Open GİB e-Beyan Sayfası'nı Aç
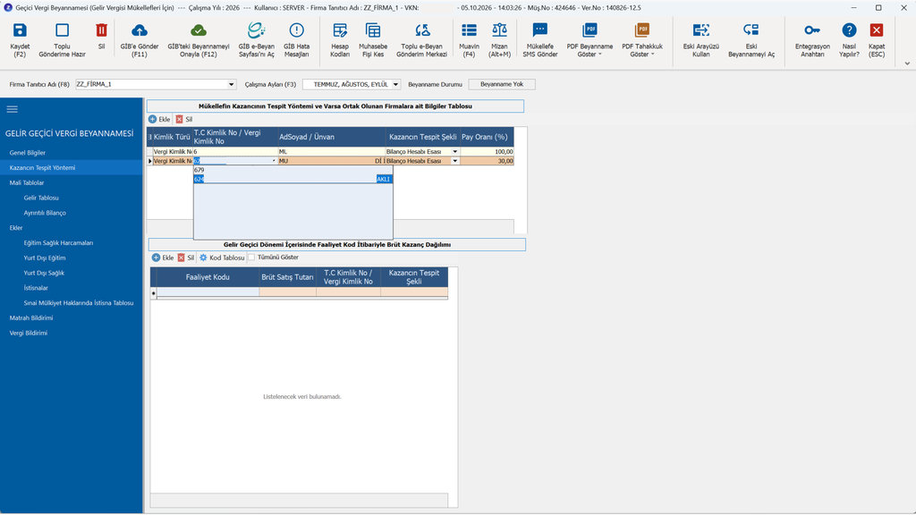This screenshot has width=916, height=515. coord(257,40)
